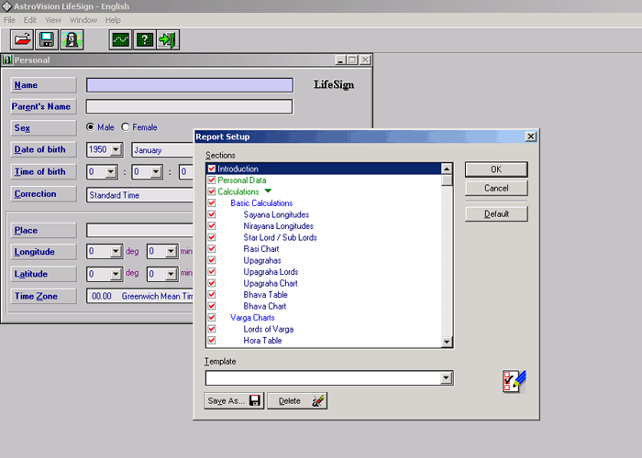Open the File menu
This screenshot has width=642, height=458.
coord(9,20)
